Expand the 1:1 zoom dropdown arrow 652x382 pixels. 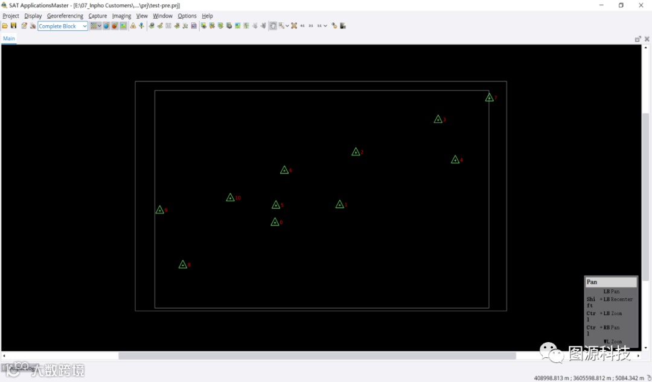(x=325, y=26)
